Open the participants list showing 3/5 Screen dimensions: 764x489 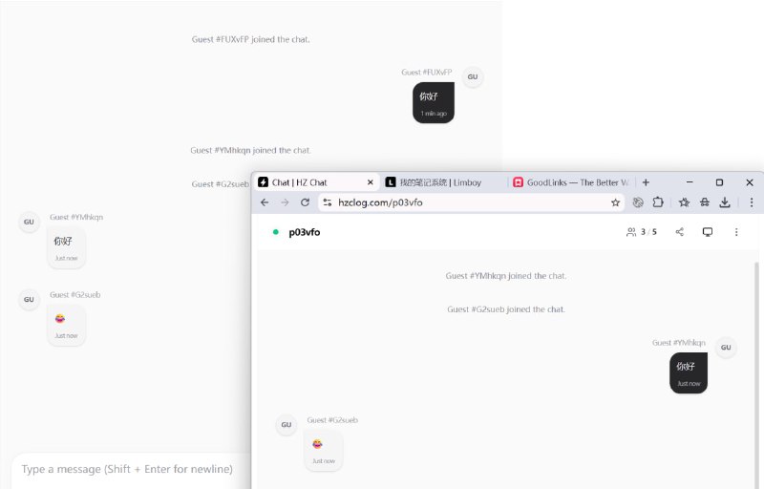coord(642,232)
